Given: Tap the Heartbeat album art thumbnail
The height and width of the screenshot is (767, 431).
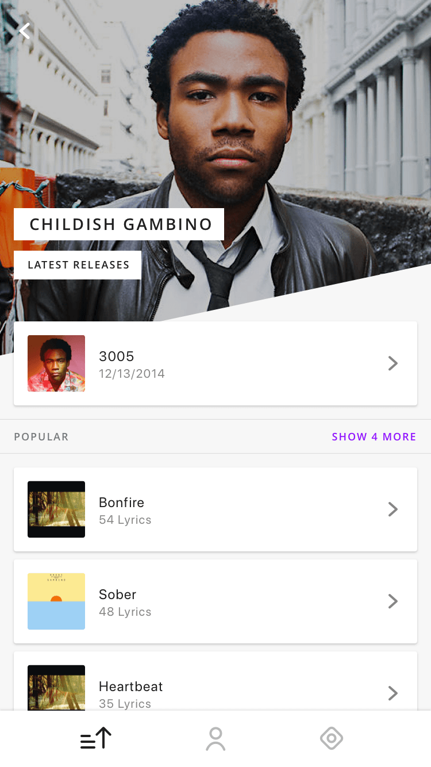Looking at the screenshot, I should pos(56,688).
